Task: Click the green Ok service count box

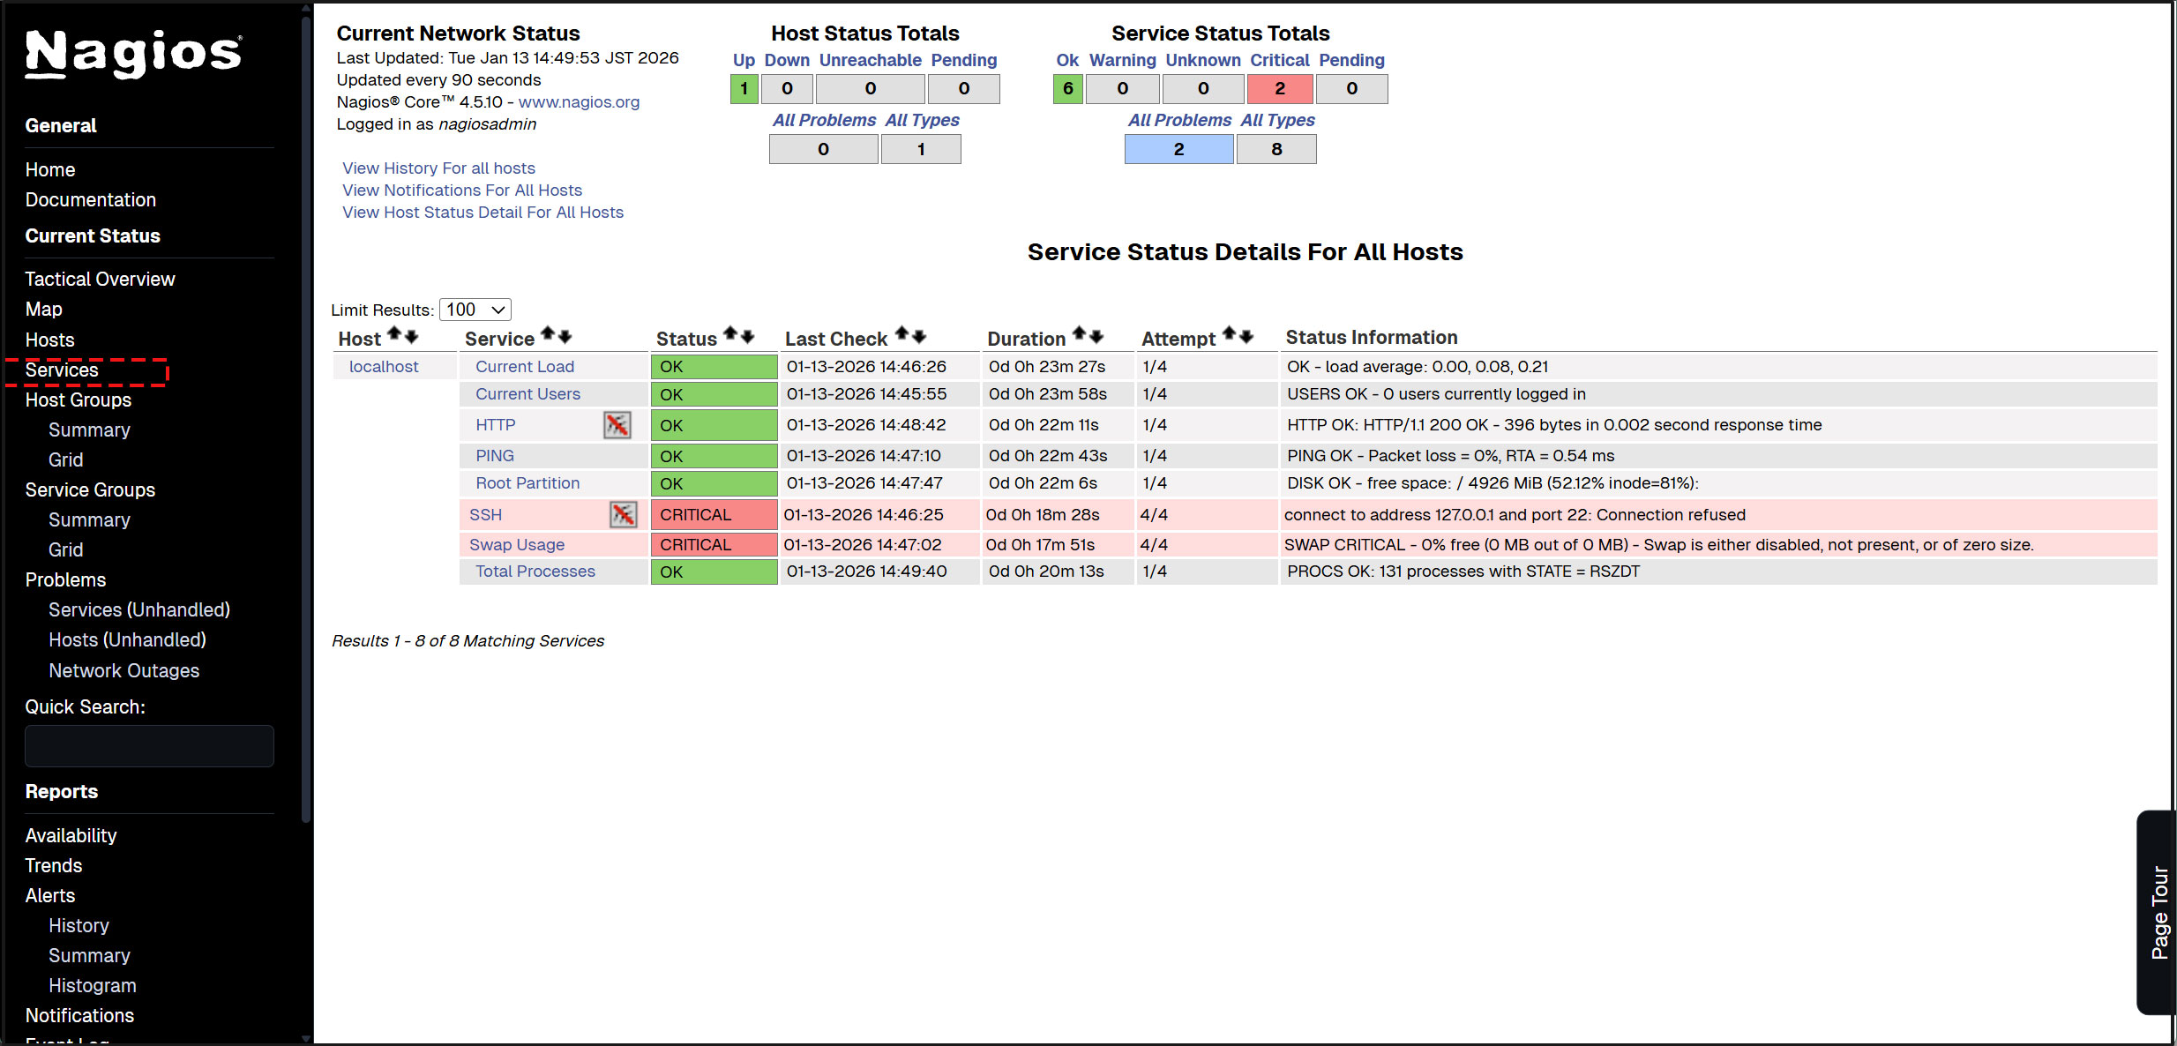Action: click(1067, 88)
